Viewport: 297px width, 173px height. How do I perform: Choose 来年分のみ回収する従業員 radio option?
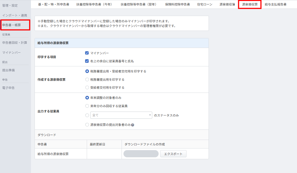click(x=87, y=106)
